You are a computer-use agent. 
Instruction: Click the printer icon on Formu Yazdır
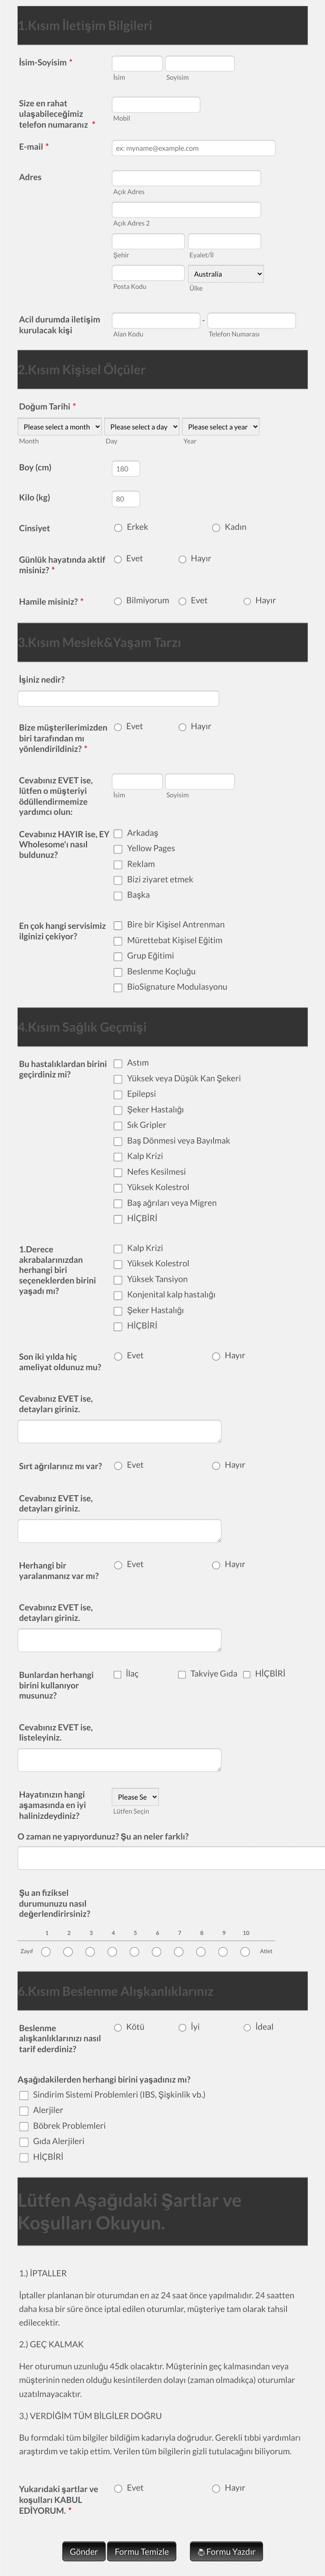(x=200, y=2551)
